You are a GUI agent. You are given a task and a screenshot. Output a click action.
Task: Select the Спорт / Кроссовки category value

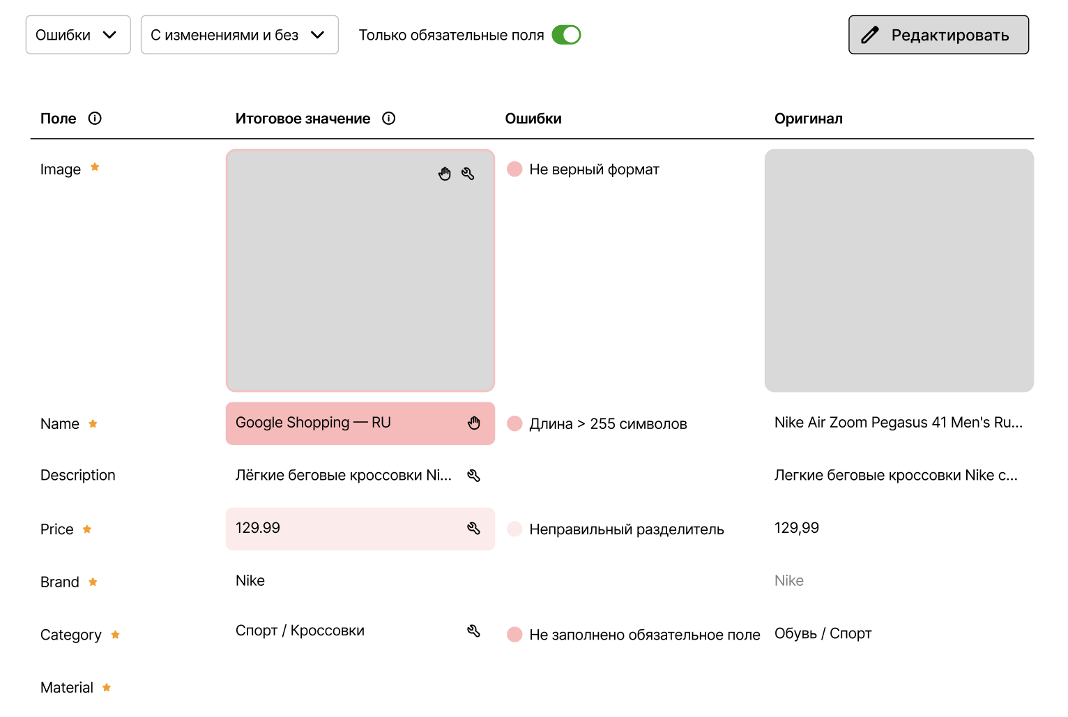click(300, 631)
